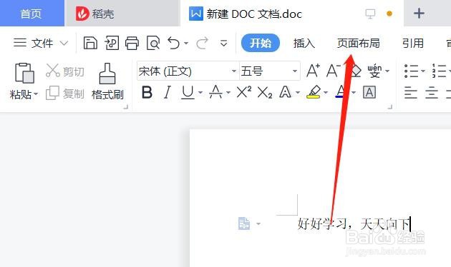Expand the 粘贴 paste options dropdown
Screen dimensions: 451x267
pyautogui.click(x=36, y=94)
